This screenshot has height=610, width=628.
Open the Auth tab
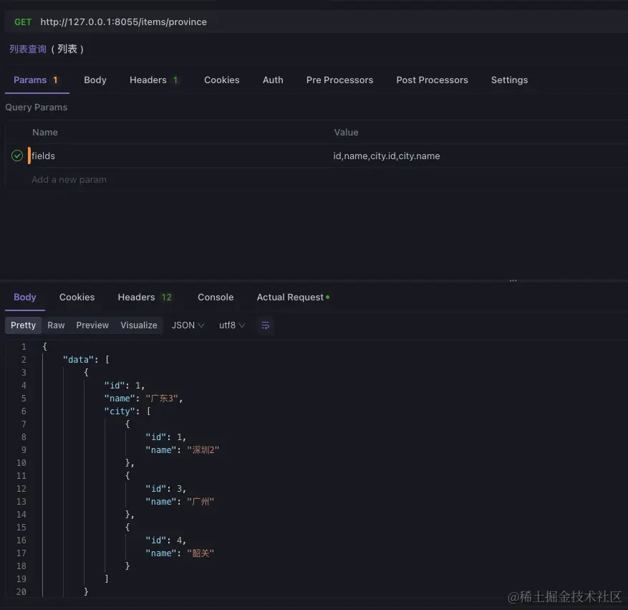(272, 80)
